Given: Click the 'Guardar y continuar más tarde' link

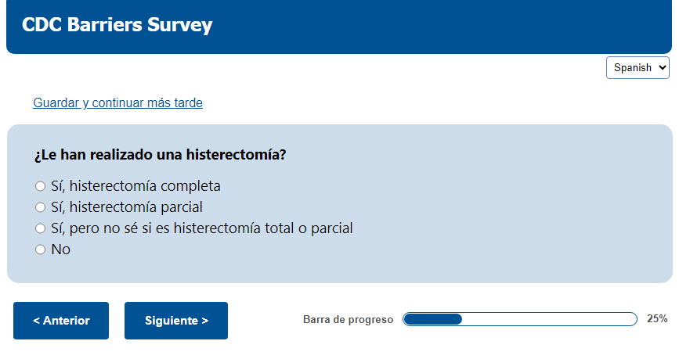Looking at the screenshot, I should pyautogui.click(x=117, y=103).
